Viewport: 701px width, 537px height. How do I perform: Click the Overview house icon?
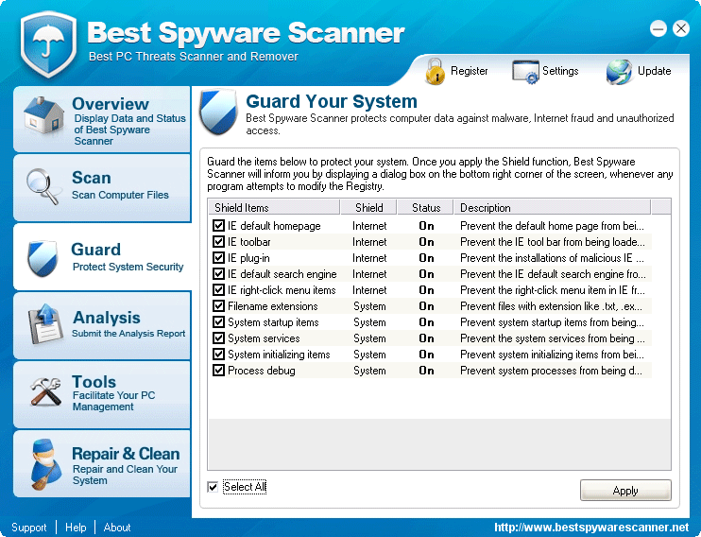point(43,115)
